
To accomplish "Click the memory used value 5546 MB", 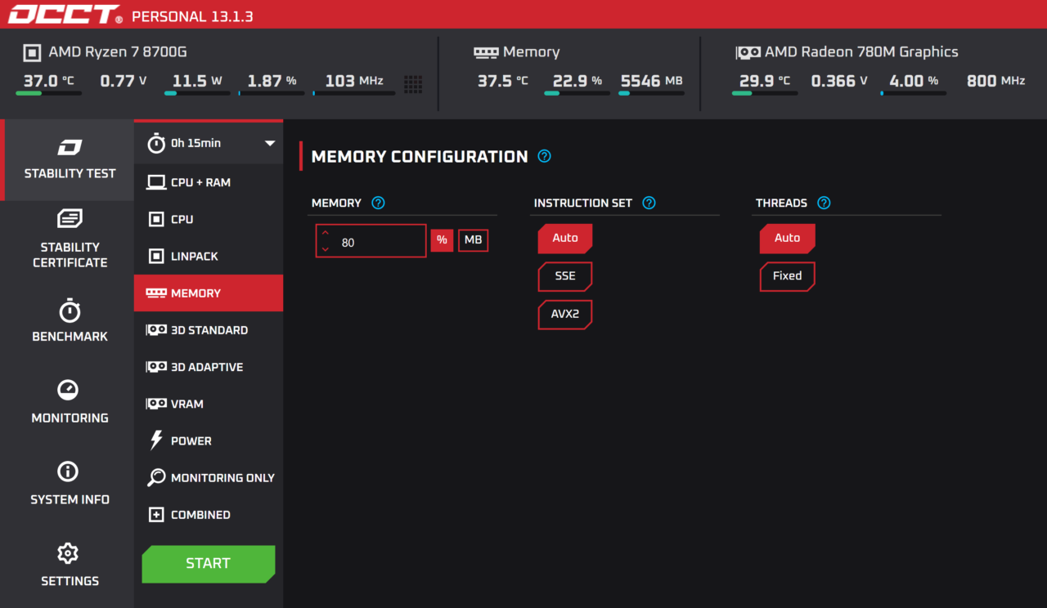I will point(651,81).
